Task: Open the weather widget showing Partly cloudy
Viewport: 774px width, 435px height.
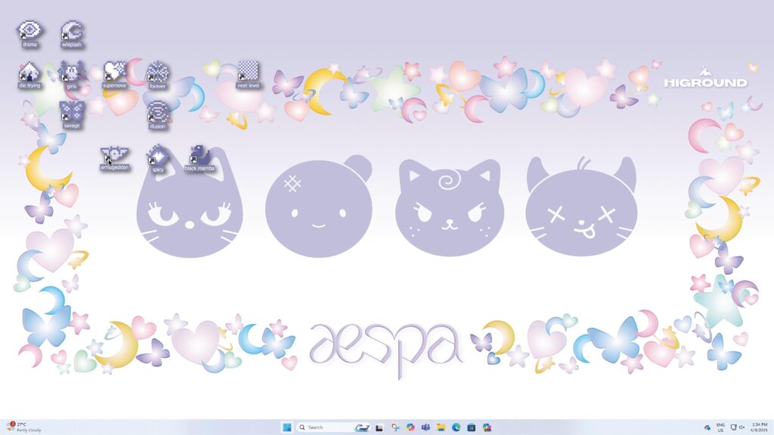Action: 23,427
